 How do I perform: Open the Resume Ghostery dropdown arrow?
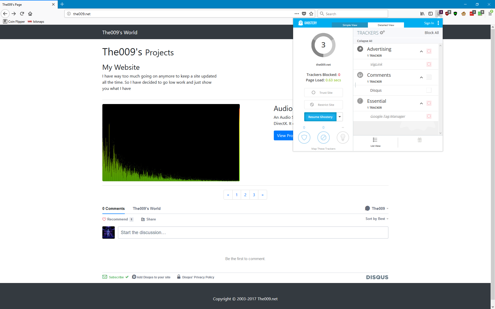[340, 117]
